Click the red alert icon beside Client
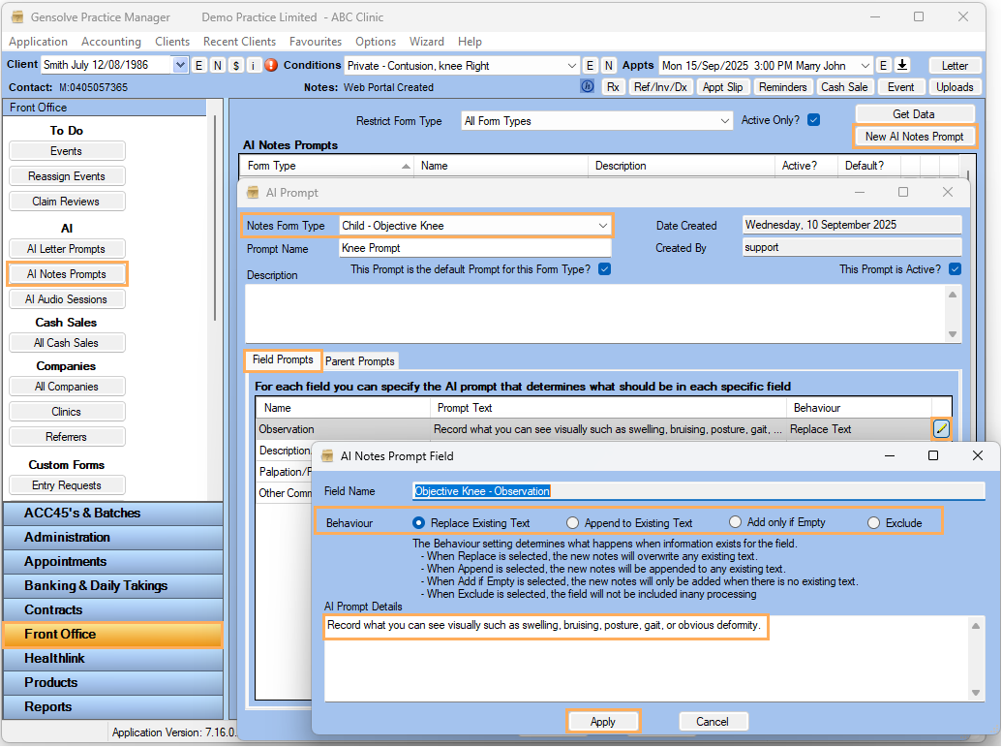 (x=271, y=65)
